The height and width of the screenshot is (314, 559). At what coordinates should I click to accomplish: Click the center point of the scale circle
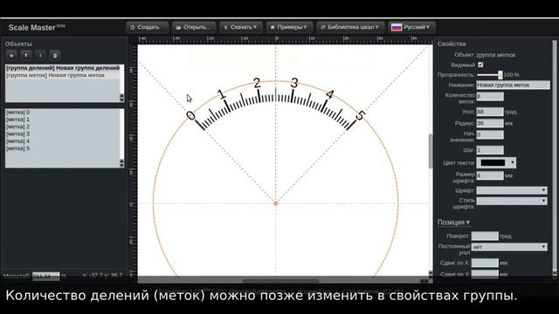[x=275, y=203]
